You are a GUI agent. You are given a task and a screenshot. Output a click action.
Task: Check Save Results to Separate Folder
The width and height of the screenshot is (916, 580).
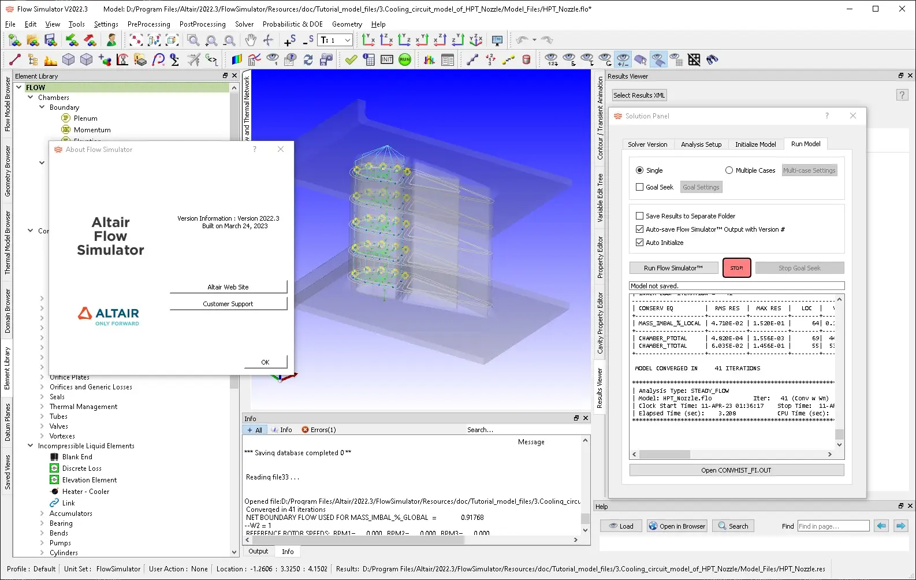pos(639,216)
